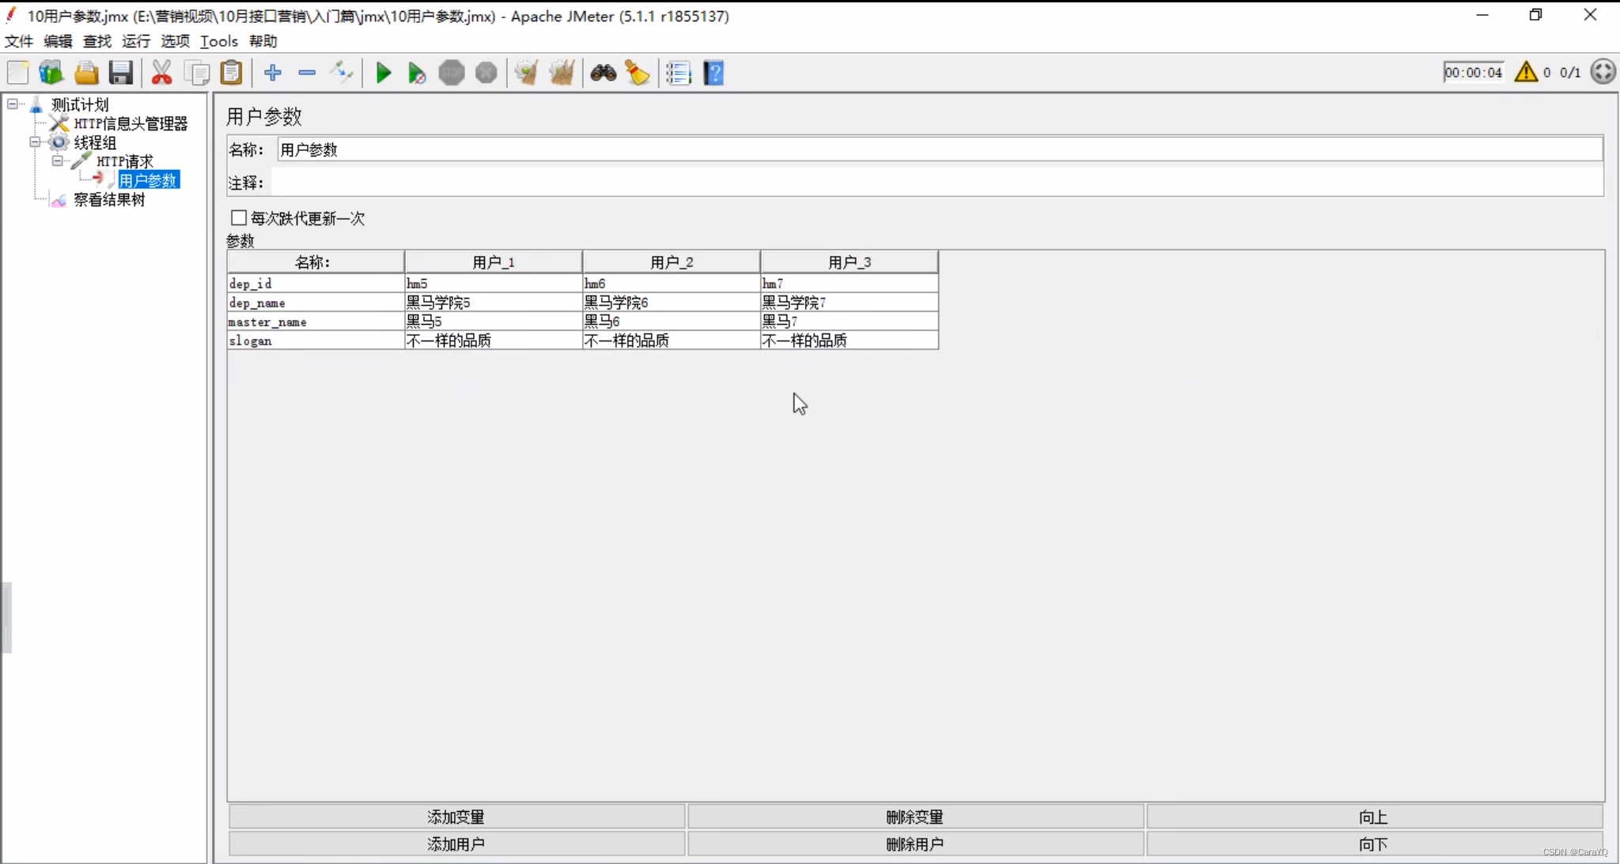Start the test with green play icon
Viewport: 1620px width, 864px height.
(384, 73)
